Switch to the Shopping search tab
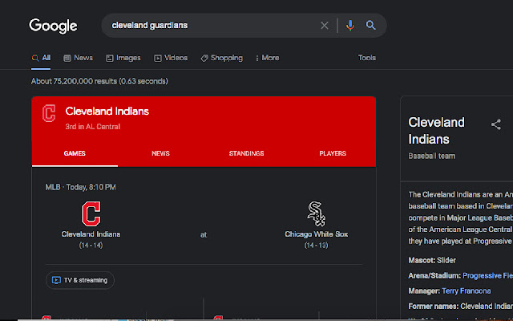Viewport: 513px width, 321px height. [221, 58]
